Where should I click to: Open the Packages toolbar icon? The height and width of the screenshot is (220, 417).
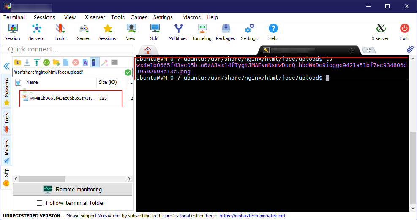(x=225, y=32)
